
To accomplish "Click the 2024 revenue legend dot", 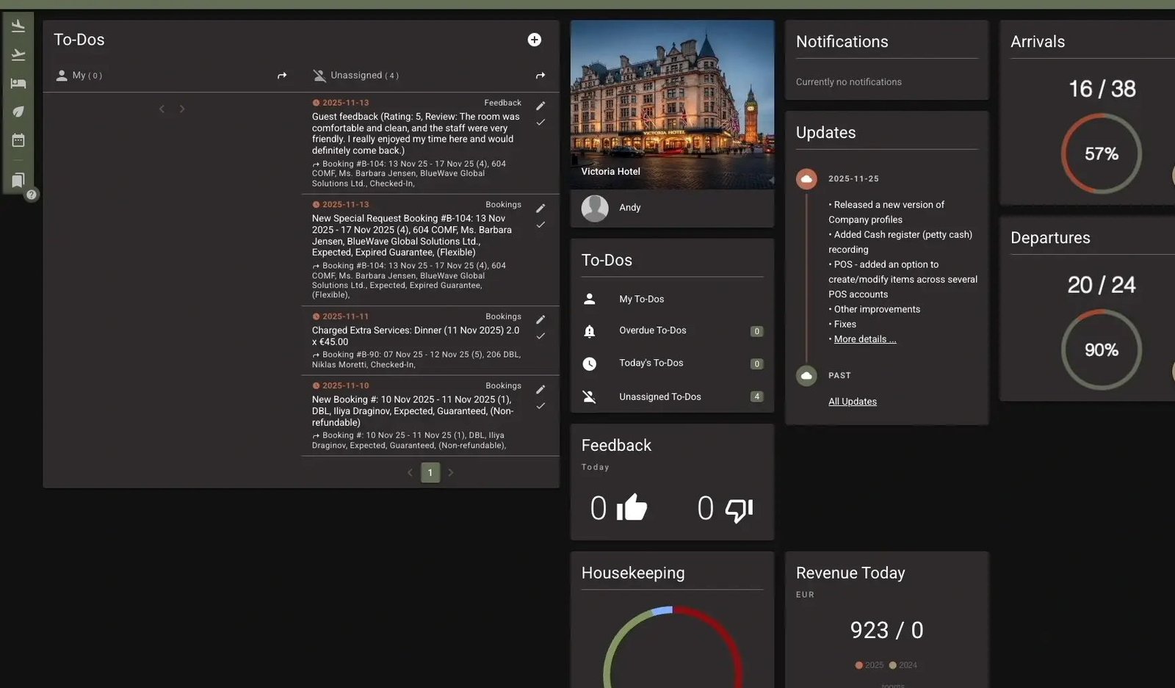I will point(892,665).
